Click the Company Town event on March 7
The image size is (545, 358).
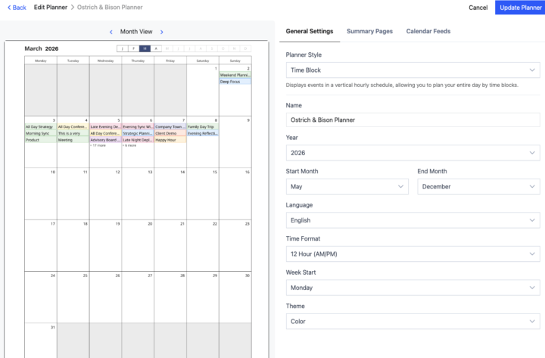pos(170,127)
